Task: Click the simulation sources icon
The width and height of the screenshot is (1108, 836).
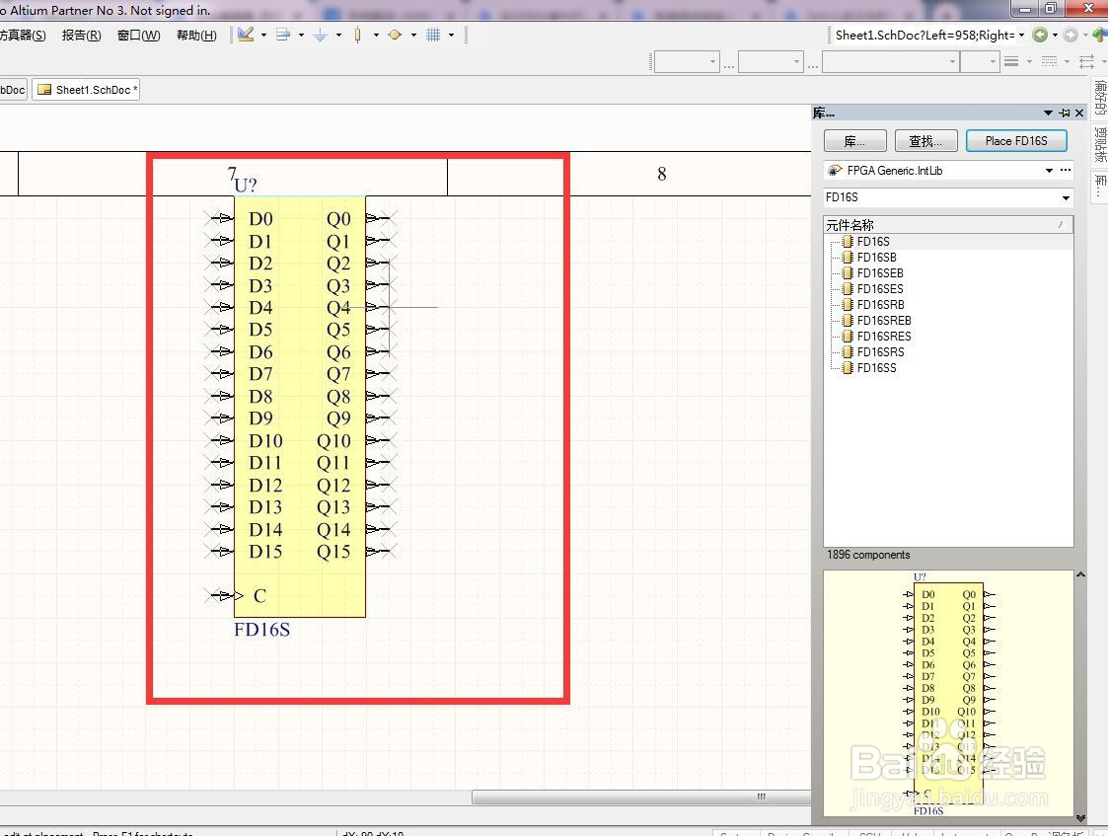Action: (395, 35)
